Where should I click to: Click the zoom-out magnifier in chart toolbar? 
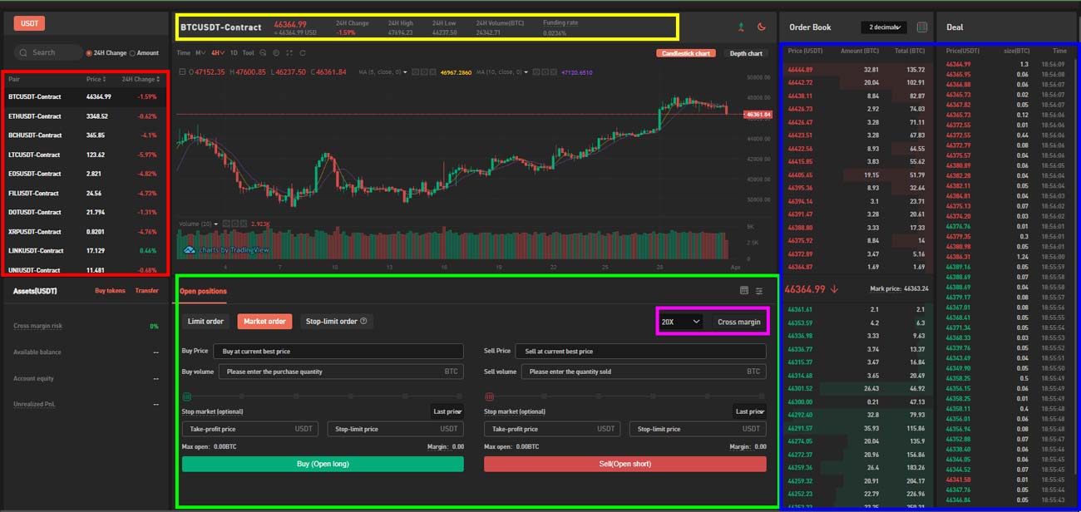pyautogui.click(x=263, y=52)
